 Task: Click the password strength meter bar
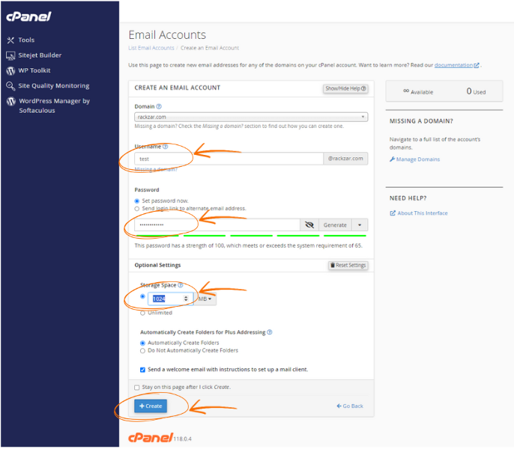[251, 236]
